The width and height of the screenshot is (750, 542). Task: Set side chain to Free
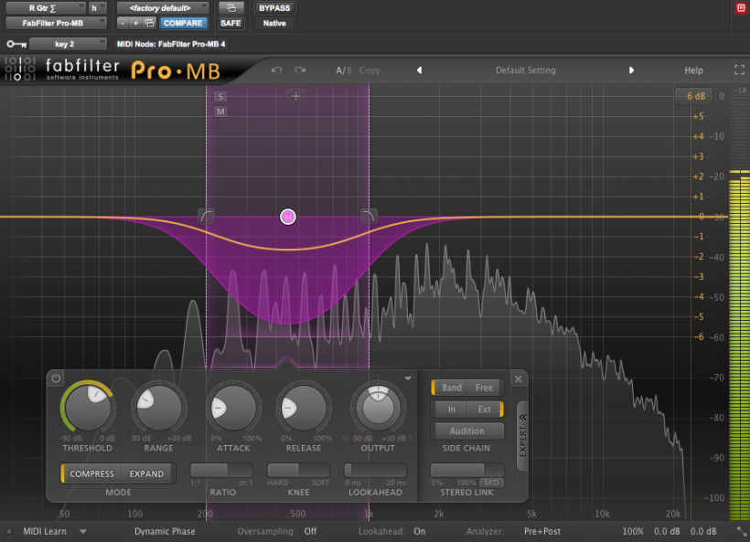point(485,388)
